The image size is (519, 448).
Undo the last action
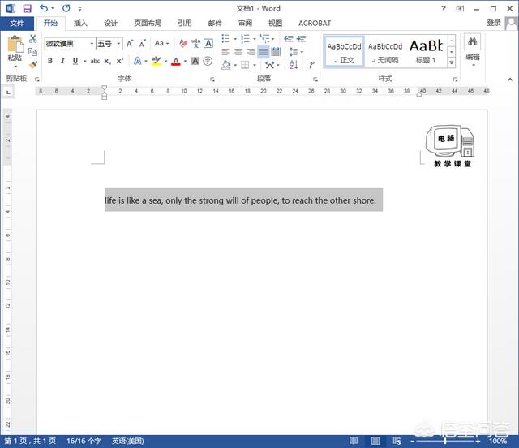tap(44, 8)
